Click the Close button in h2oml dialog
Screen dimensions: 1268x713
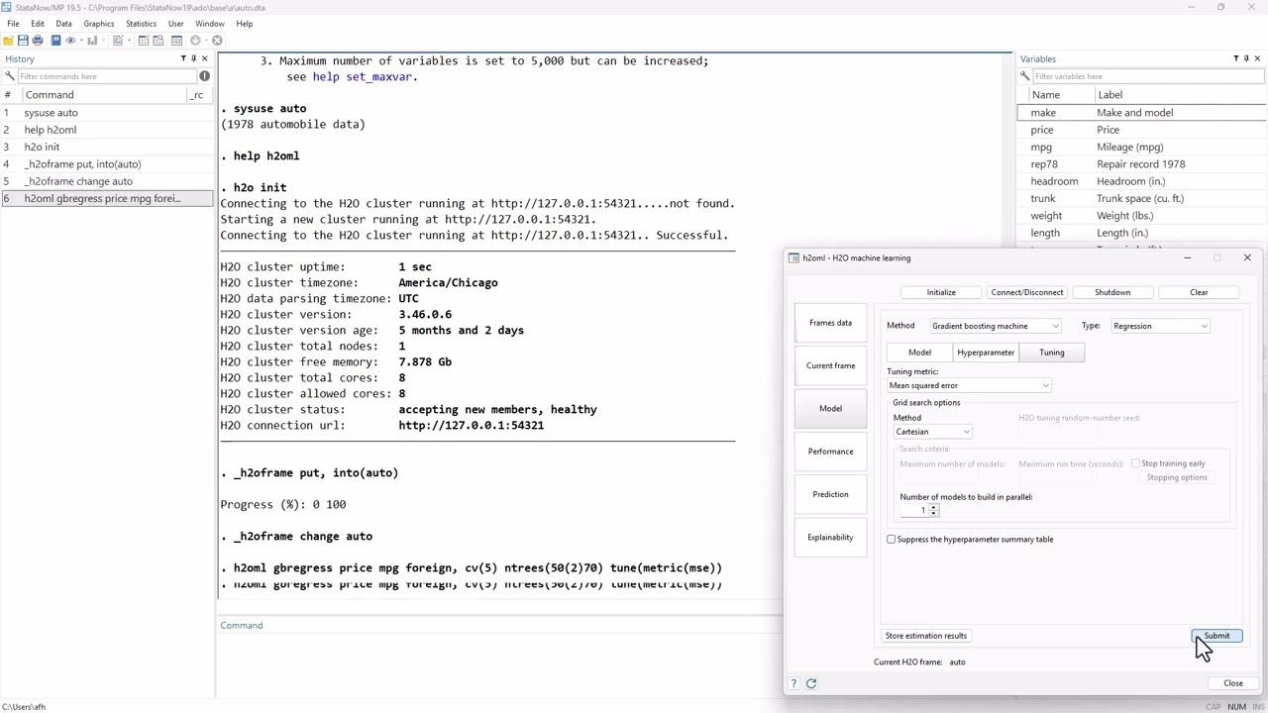[x=1233, y=683]
